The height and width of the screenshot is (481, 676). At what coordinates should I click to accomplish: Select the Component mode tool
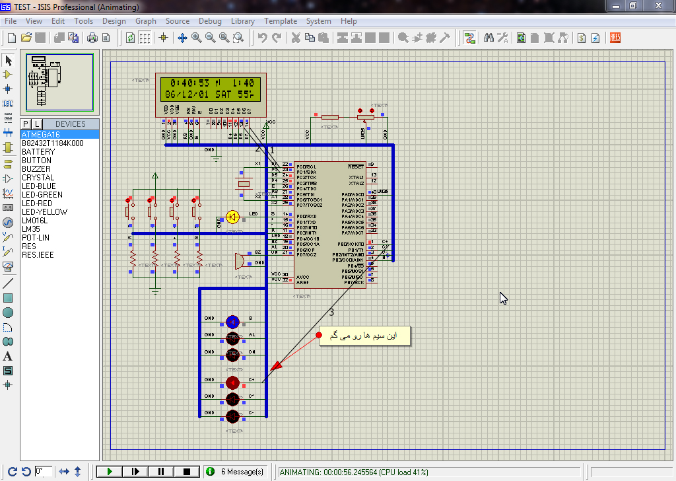tap(8, 74)
